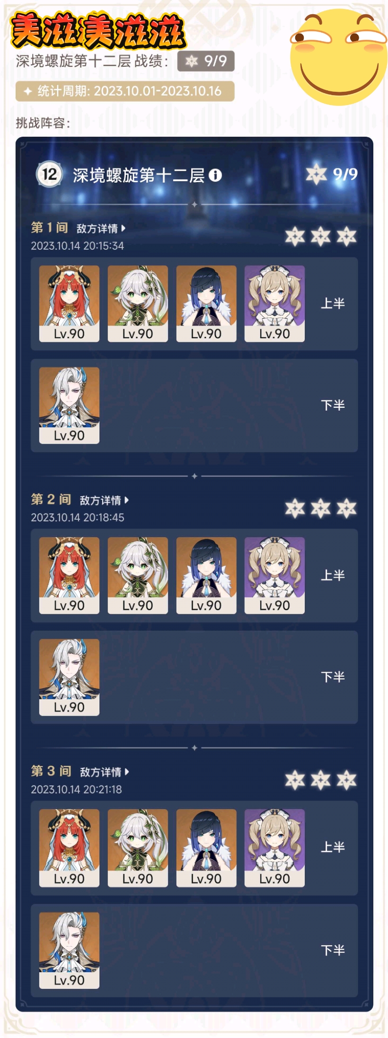
Task: Click the info icon beside 深境螺旋第十二层
Action: point(215,176)
